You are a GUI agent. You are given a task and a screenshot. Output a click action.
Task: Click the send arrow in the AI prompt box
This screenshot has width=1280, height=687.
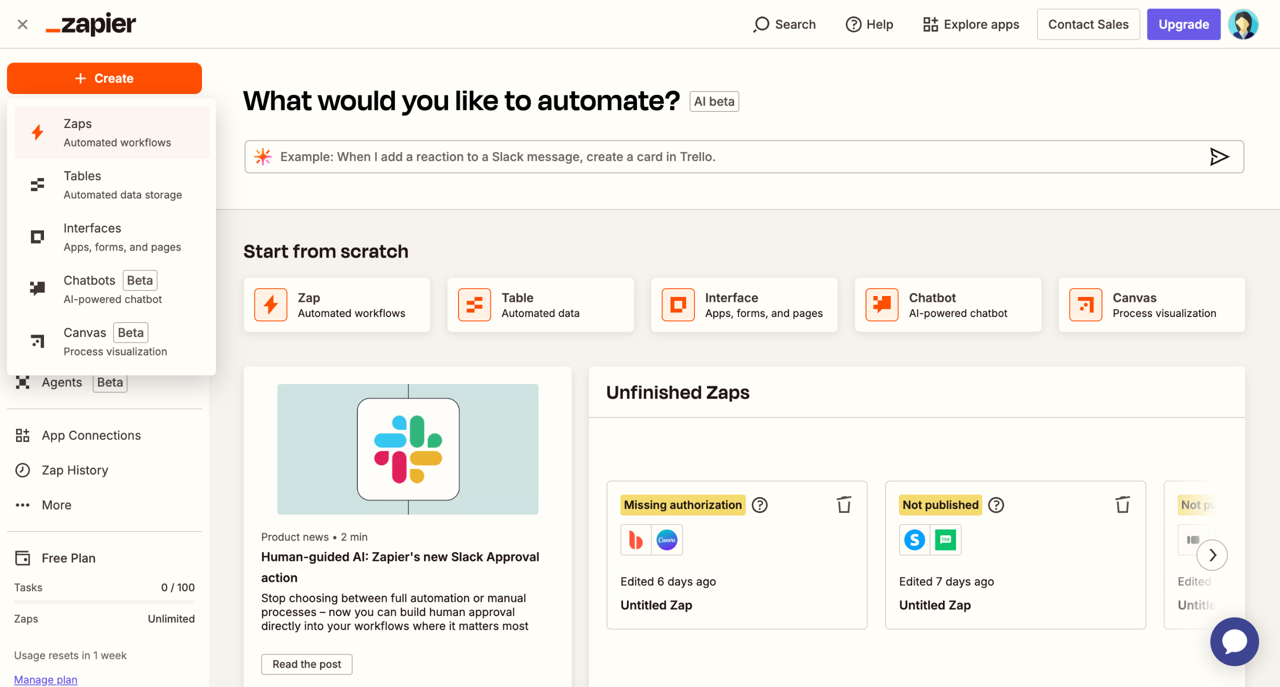coord(1219,156)
